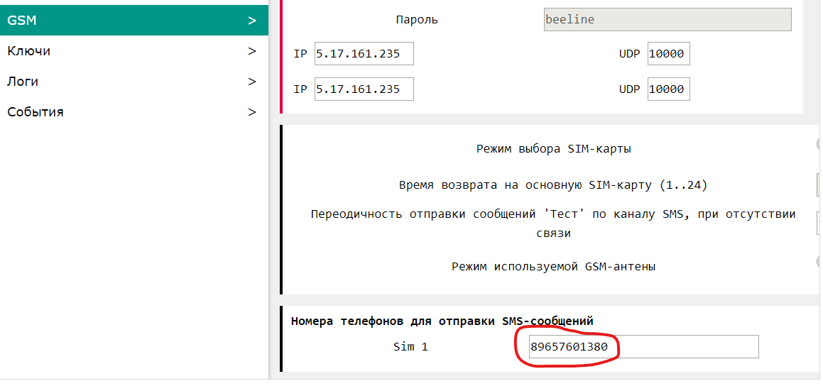Image resolution: width=823 pixels, height=386 pixels.
Task: Expand the События chevron arrow
Action: [x=253, y=112]
